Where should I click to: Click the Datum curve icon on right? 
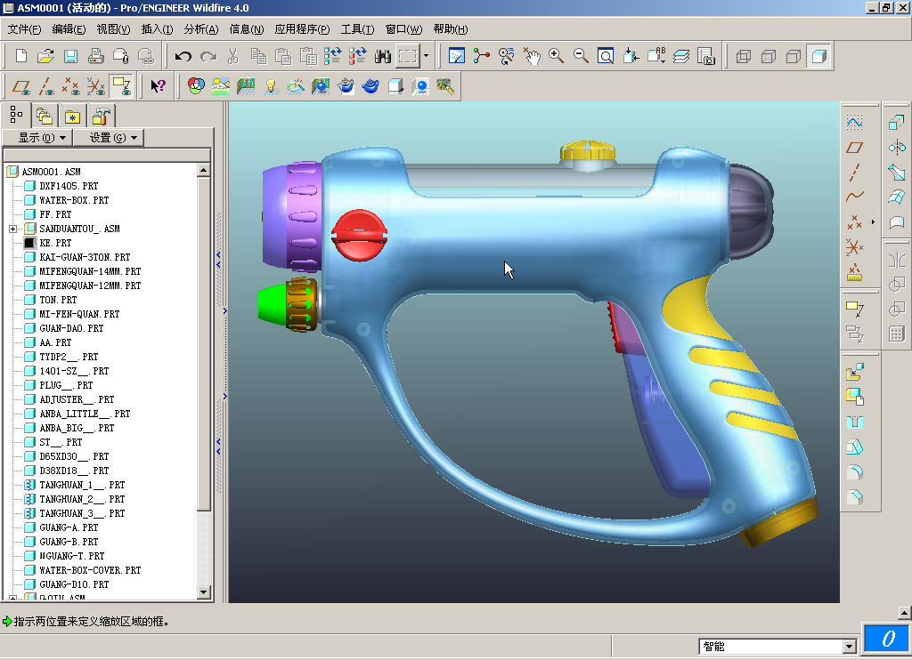(854, 197)
